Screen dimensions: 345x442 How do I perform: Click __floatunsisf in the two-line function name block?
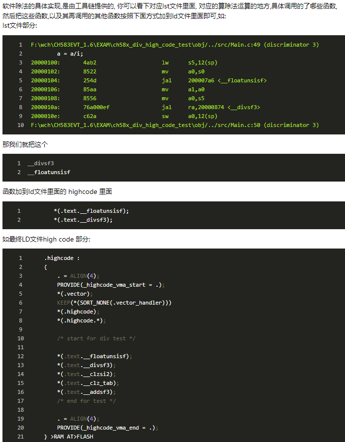[49, 172]
